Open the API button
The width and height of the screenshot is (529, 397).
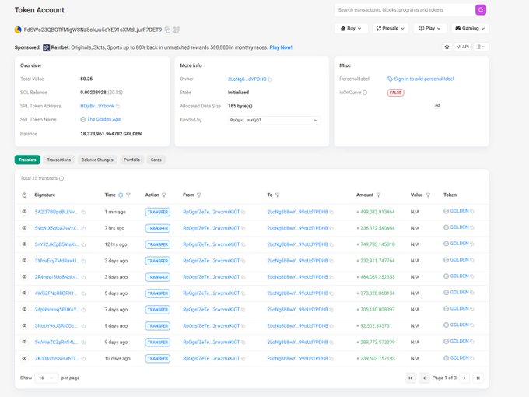click(462, 47)
